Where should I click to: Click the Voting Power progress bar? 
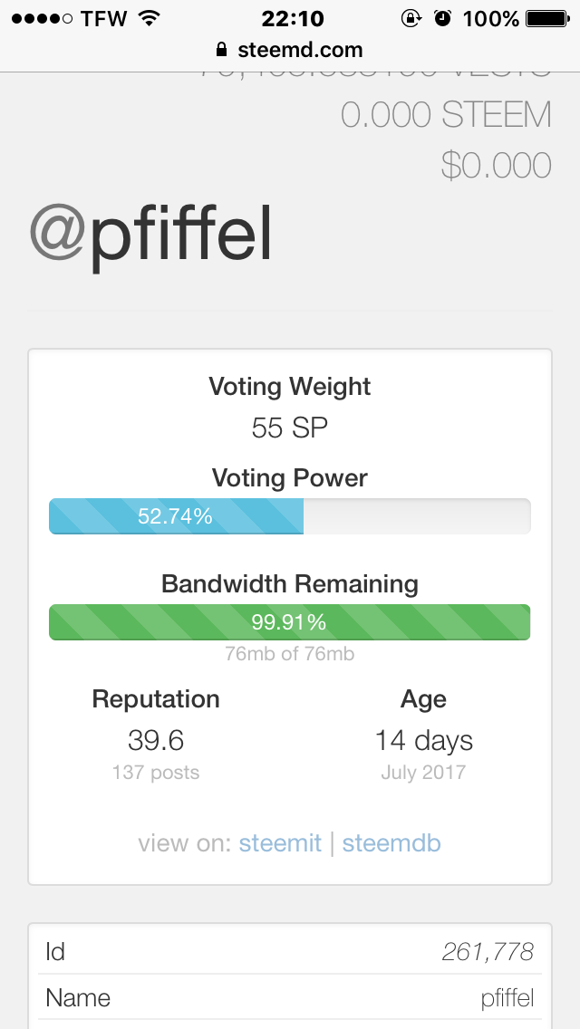tap(290, 516)
